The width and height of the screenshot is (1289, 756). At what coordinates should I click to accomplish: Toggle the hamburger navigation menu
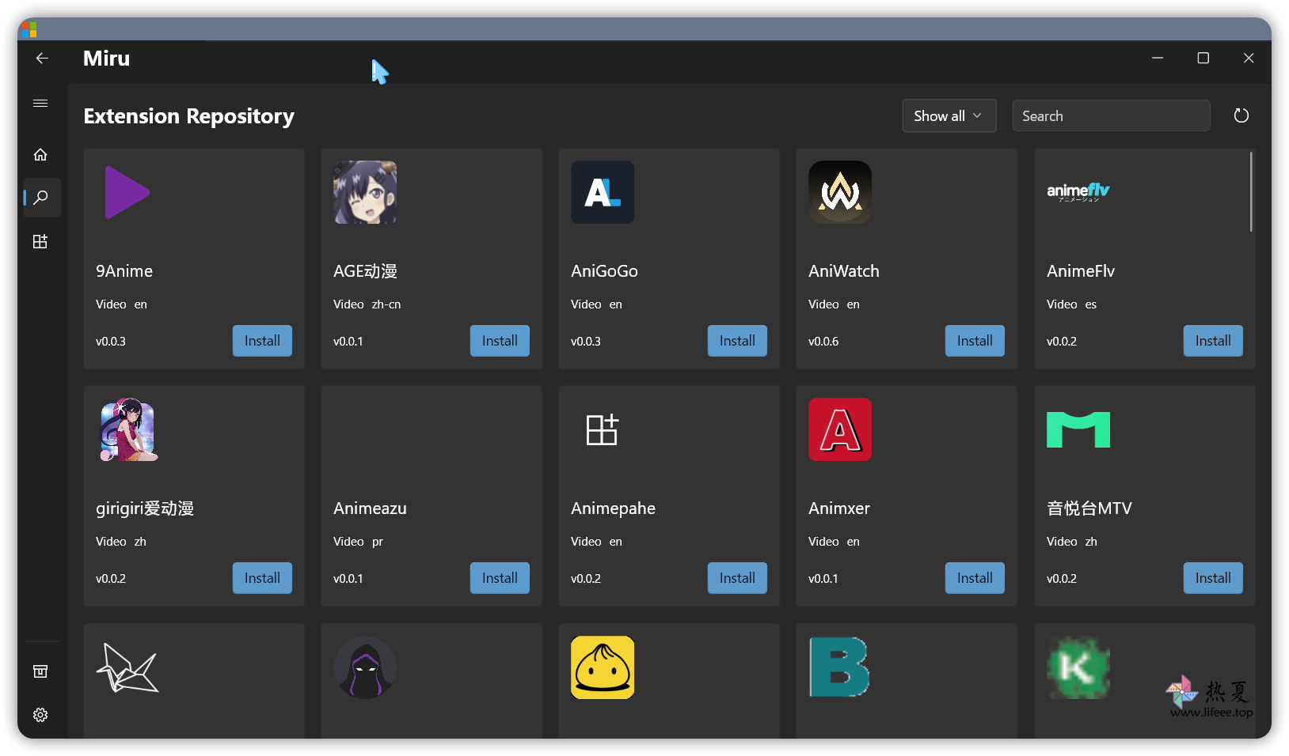(40, 104)
